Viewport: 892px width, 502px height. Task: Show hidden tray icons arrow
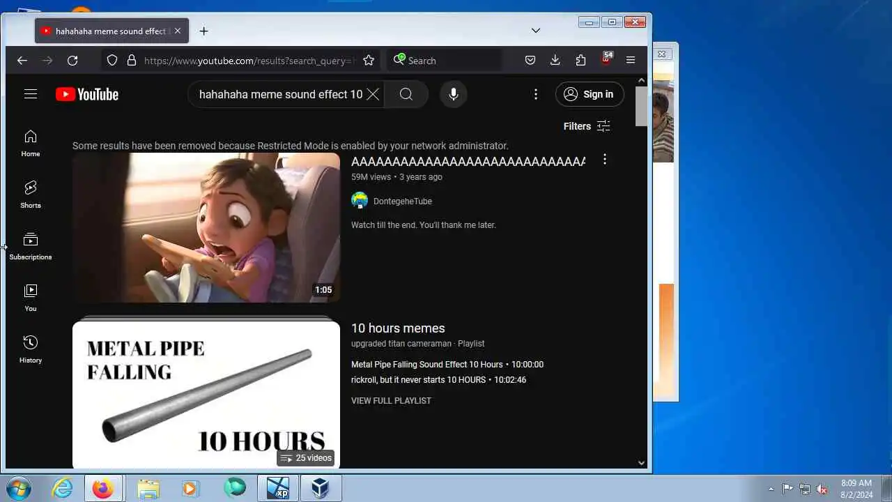click(771, 489)
